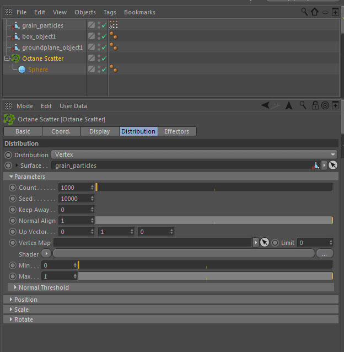Click the Limit keyframe circle
The image size is (344, 352).
[x=275, y=243]
